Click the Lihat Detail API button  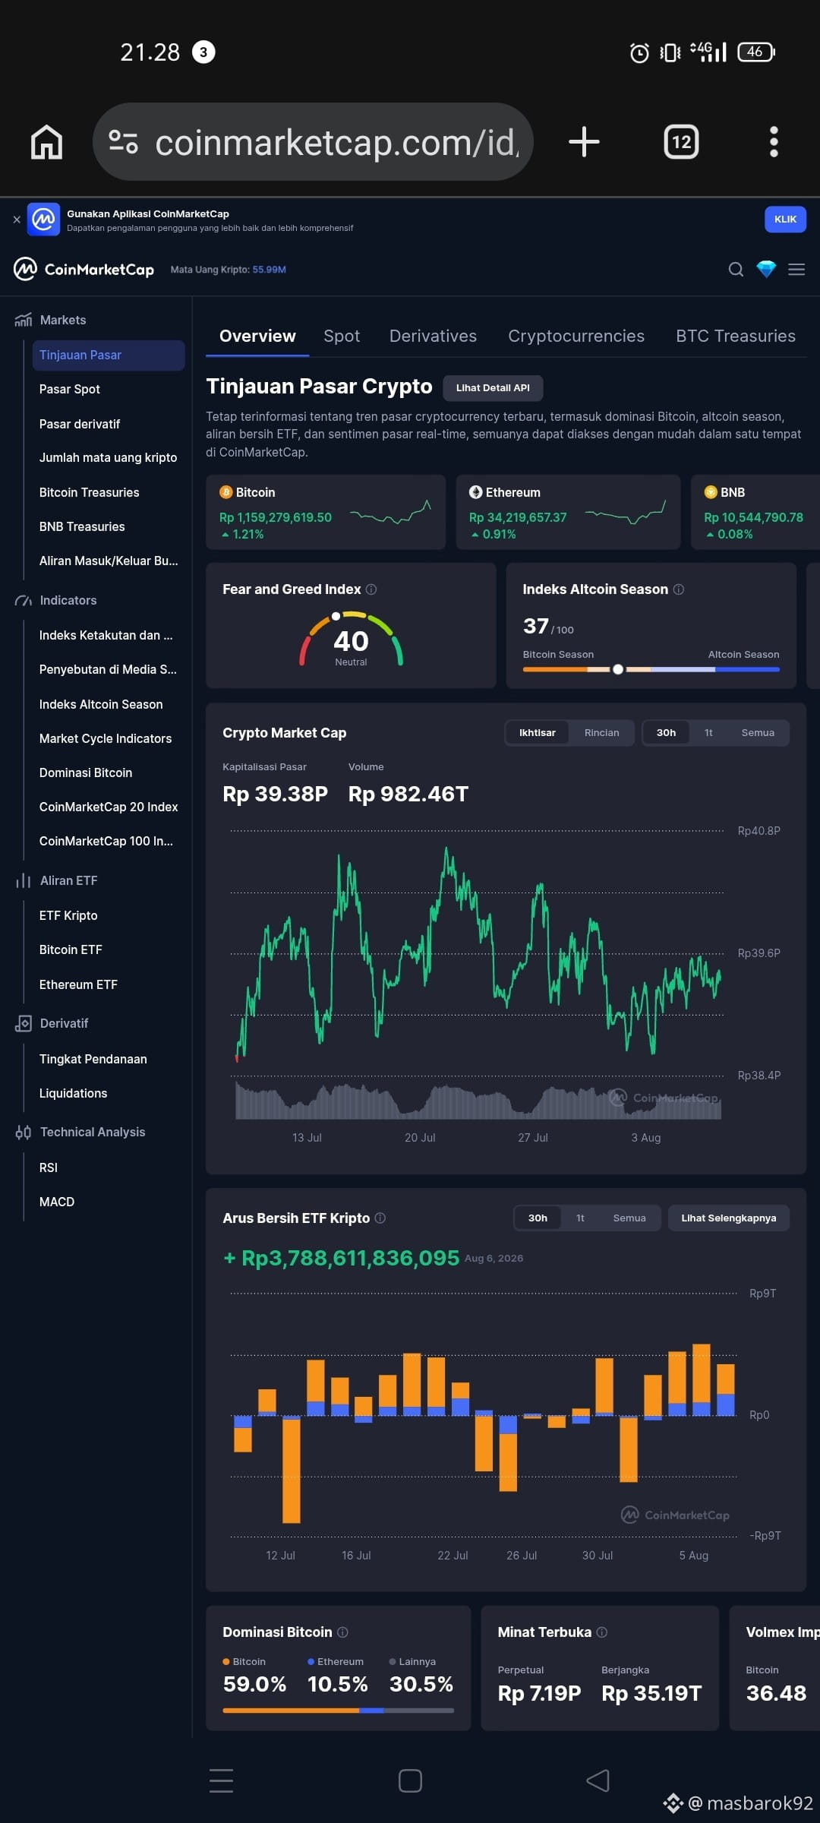click(493, 387)
